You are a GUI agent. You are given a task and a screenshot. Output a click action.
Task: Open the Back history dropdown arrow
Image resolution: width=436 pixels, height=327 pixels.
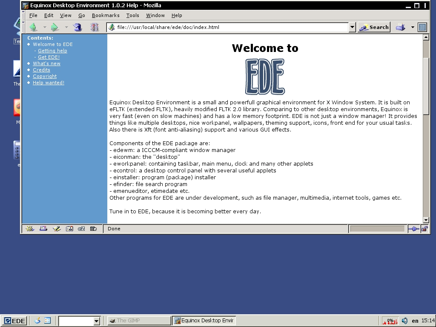[45, 27]
